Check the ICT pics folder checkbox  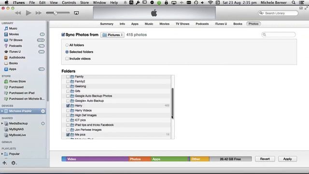pyautogui.click(x=68, y=120)
